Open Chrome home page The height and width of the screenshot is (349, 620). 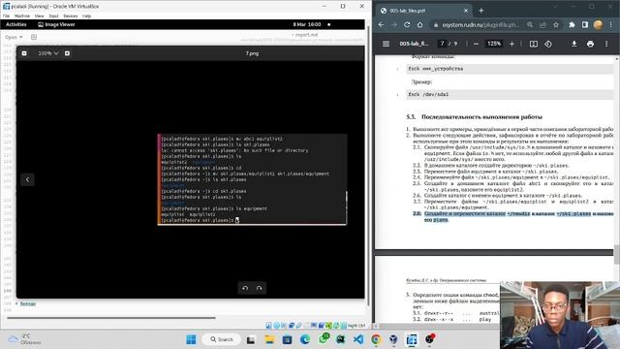419,24
